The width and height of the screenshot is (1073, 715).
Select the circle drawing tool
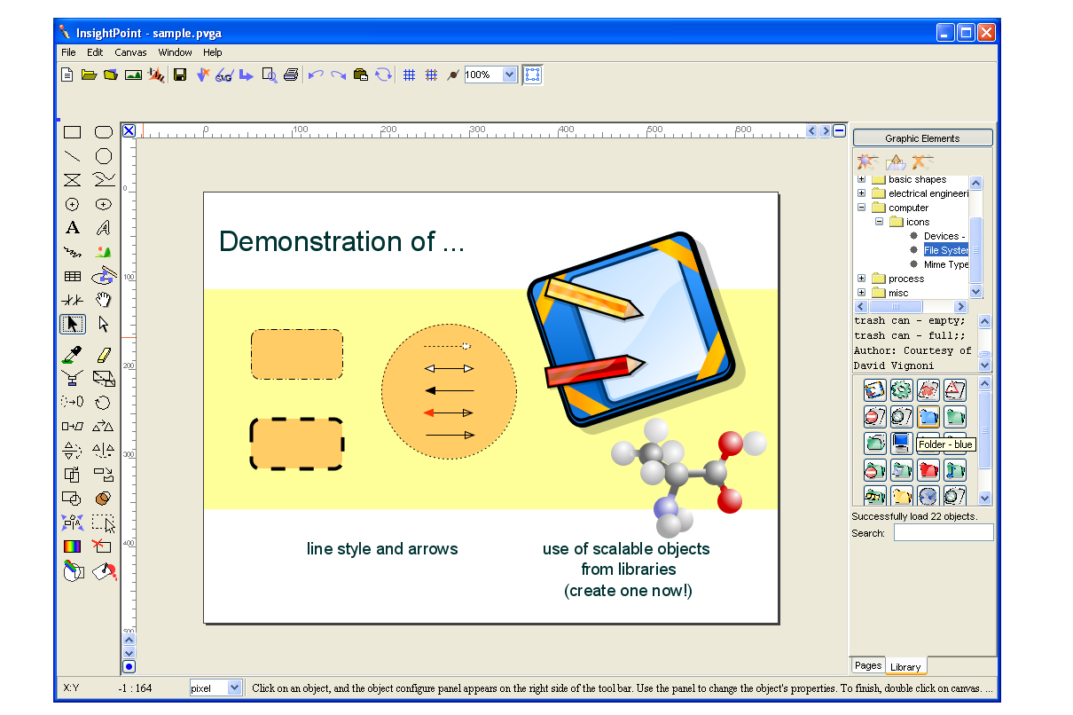(104, 156)
